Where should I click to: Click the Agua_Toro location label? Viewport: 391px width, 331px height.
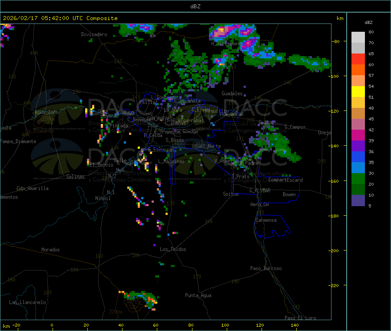(x=46, y=112)
